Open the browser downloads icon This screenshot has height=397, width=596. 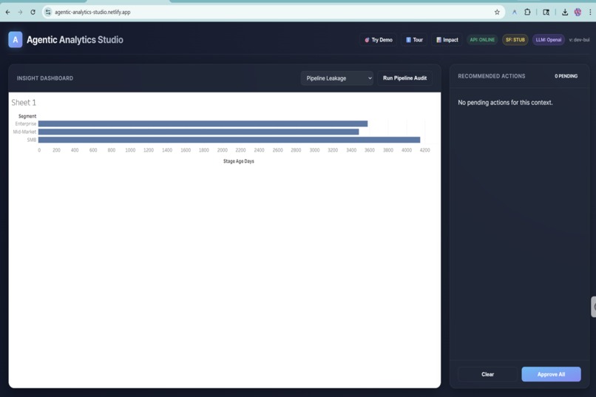pyautogui.click(x=565, y=12)
